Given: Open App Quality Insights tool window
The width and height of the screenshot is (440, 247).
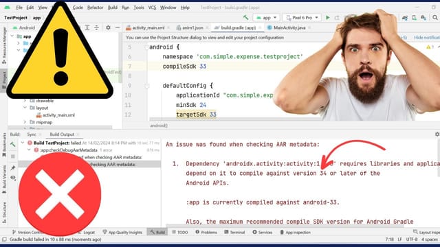Looking at the screenshot, I should (x=122, y=232).
